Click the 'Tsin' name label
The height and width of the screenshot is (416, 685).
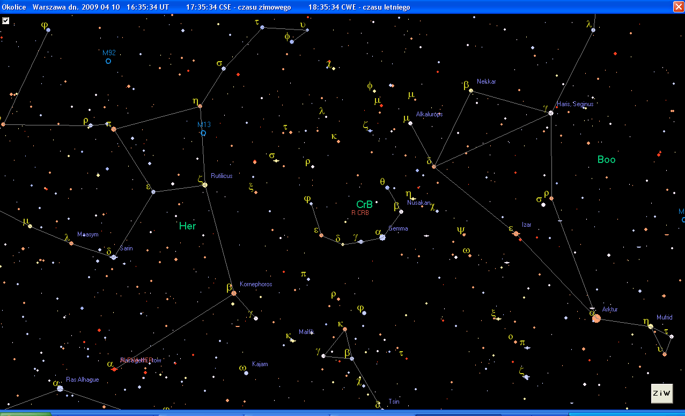pyautogui.click(x=394, y=402)
